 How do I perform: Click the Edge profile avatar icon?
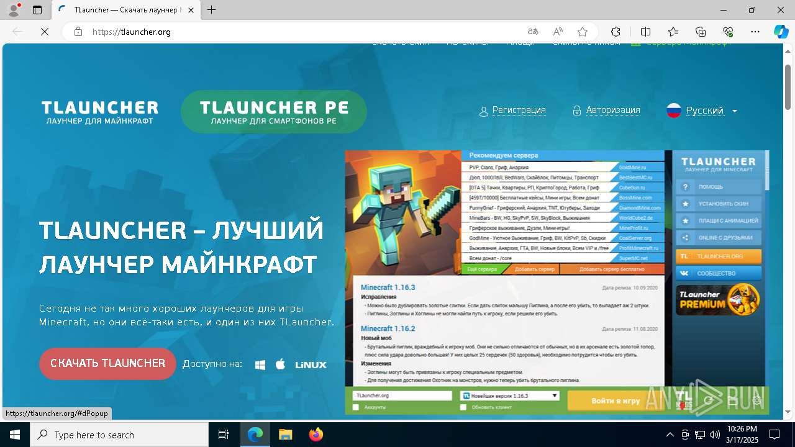(14, 10)
